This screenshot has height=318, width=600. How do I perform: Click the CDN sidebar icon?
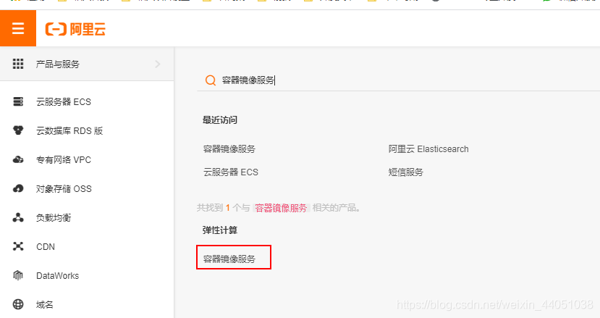pyautogui.click(x=18, y=246)
